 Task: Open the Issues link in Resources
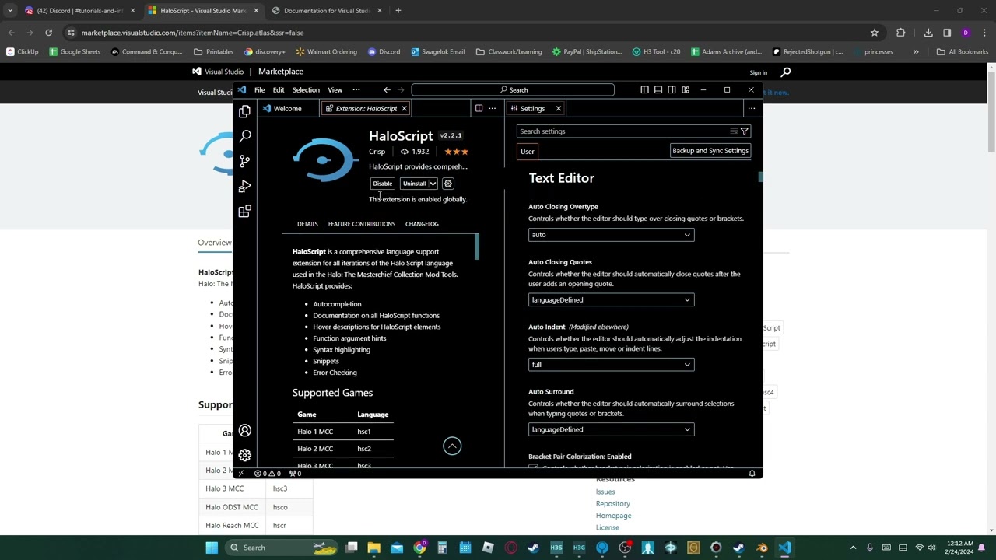[x=605, y=492]
